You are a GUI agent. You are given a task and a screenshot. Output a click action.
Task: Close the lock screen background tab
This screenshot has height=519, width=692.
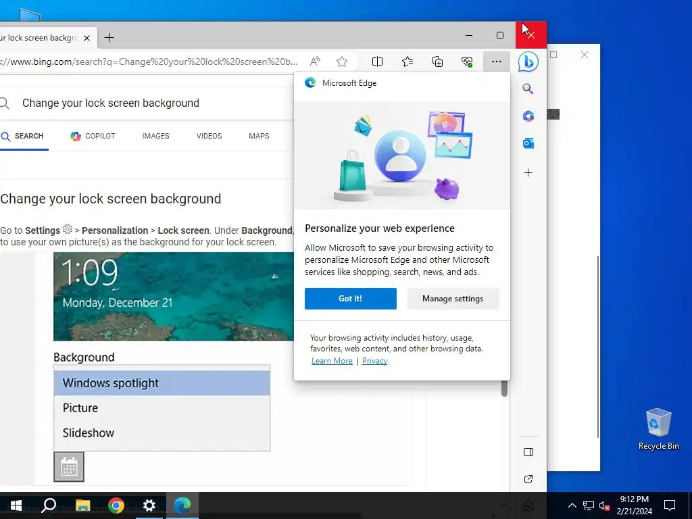(87, 38)
